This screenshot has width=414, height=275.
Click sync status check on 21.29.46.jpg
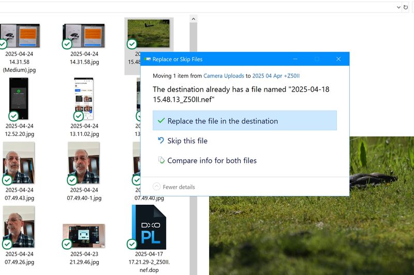coord(67,243)
